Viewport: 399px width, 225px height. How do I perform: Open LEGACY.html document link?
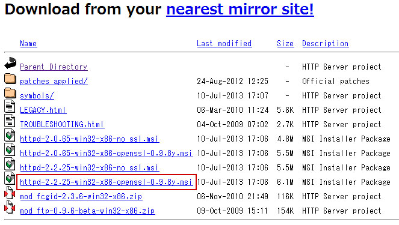click(43, 110)
